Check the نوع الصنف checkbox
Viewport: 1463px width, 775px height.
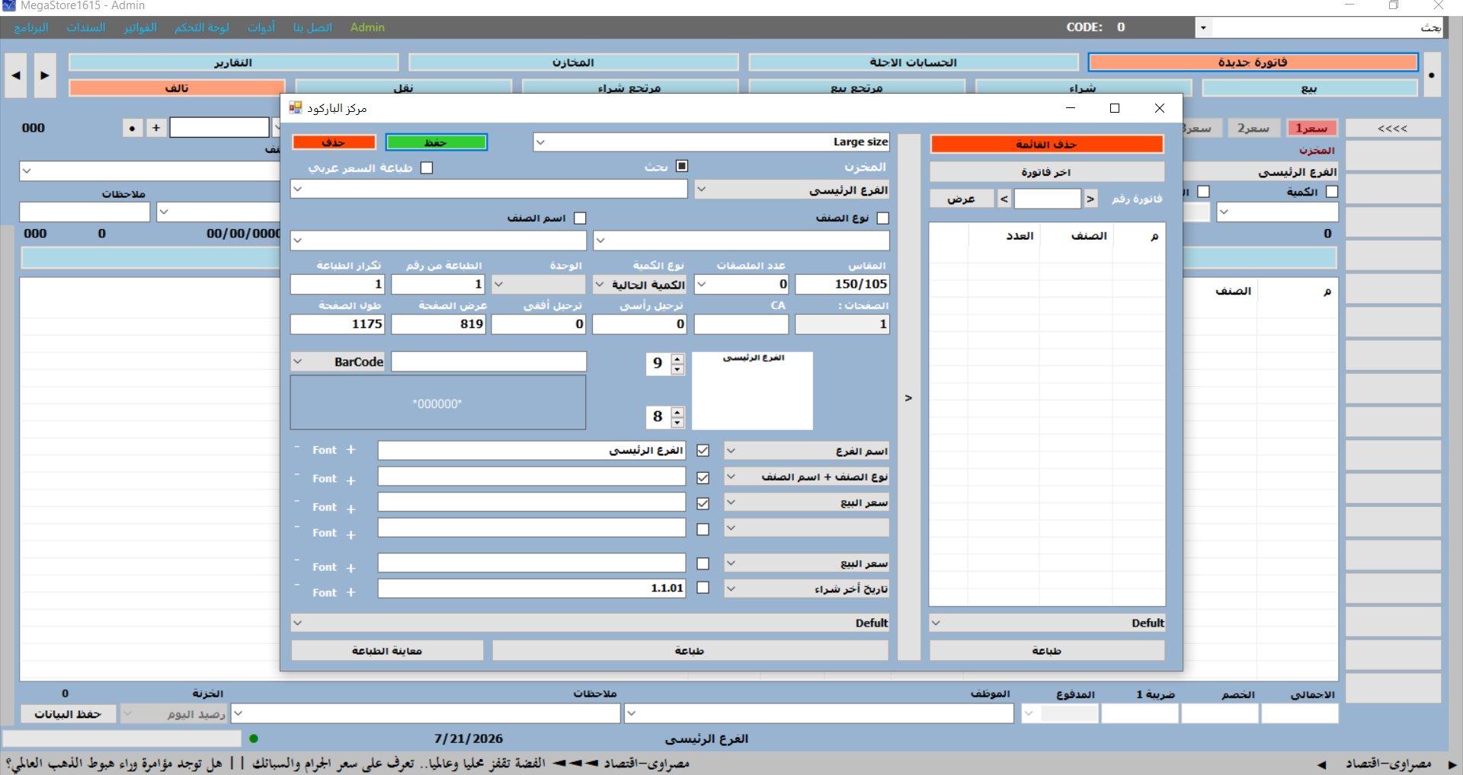883,218
